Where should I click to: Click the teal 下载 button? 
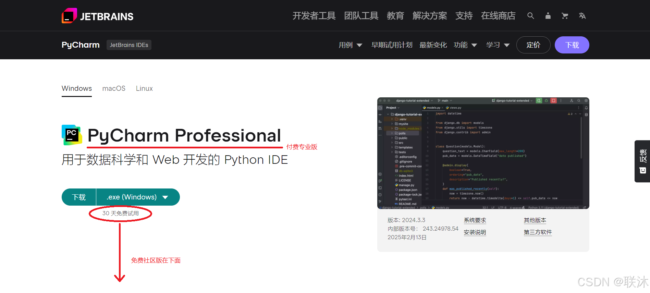pyautogui.click(x=79, y=197)
